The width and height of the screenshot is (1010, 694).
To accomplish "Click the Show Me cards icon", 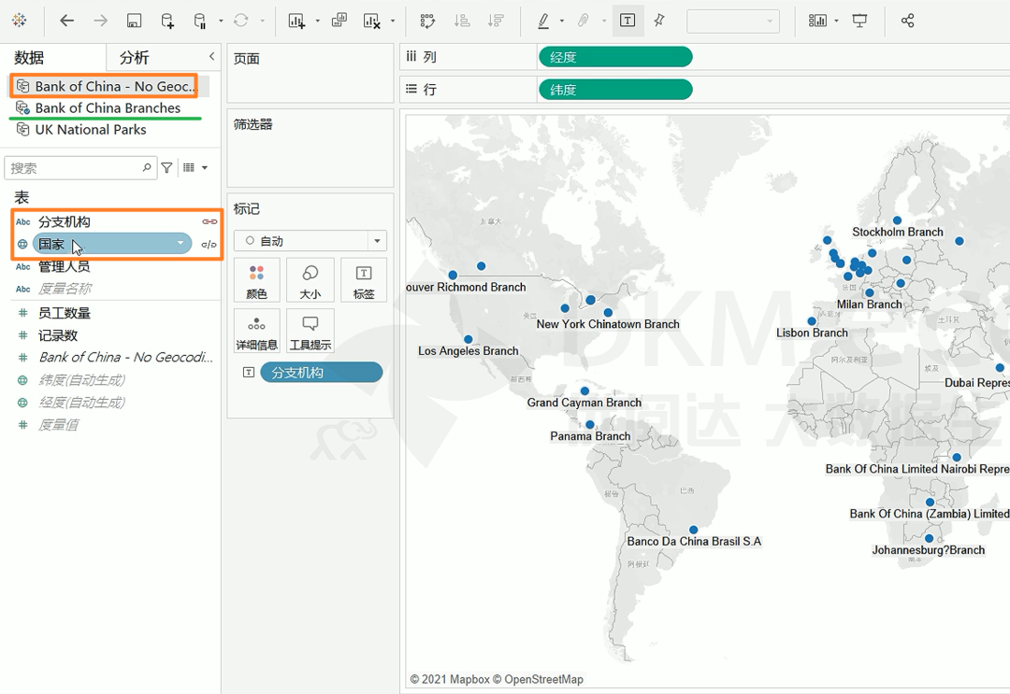I will click(817, 21).
